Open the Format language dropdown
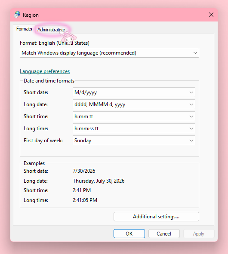Screen dimensions: 228x254 (109, 52)
